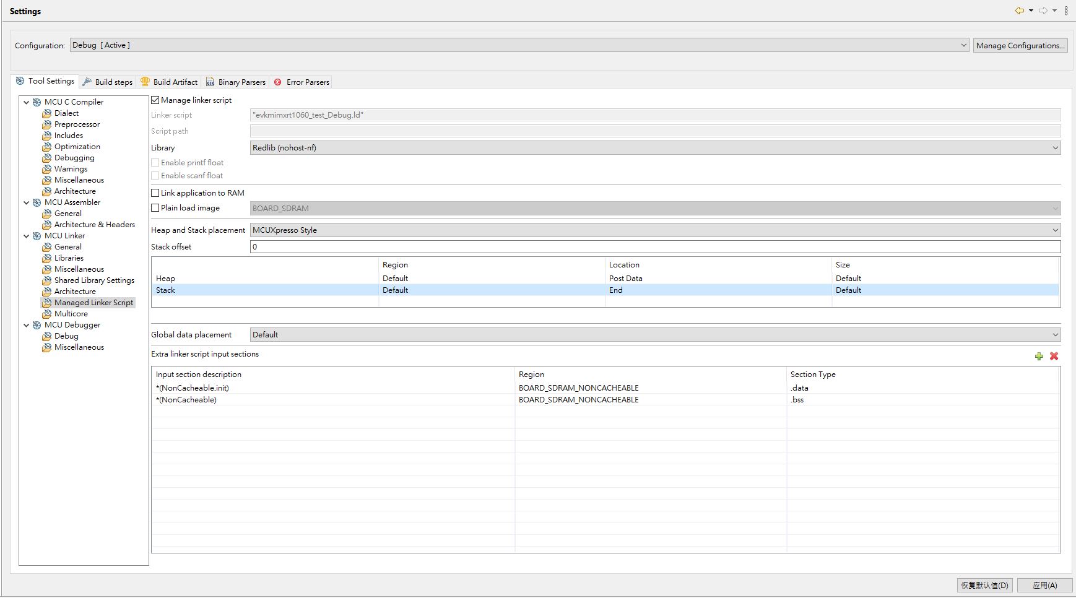Click the MCU Linker tool icon
Image resolution: width=1076 pixels, height=598 pixels.
(37, 236)
